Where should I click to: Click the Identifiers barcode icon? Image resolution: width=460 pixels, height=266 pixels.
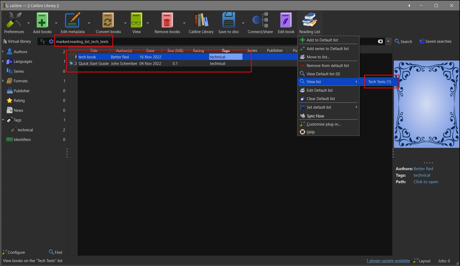tap(9, 140)
